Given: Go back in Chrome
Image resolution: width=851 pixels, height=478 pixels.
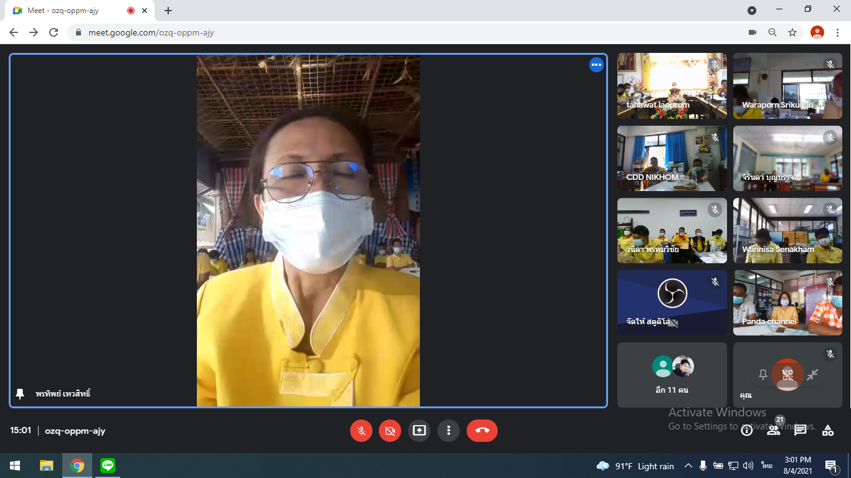Looking at the screenshot, I should pos(14,32).
